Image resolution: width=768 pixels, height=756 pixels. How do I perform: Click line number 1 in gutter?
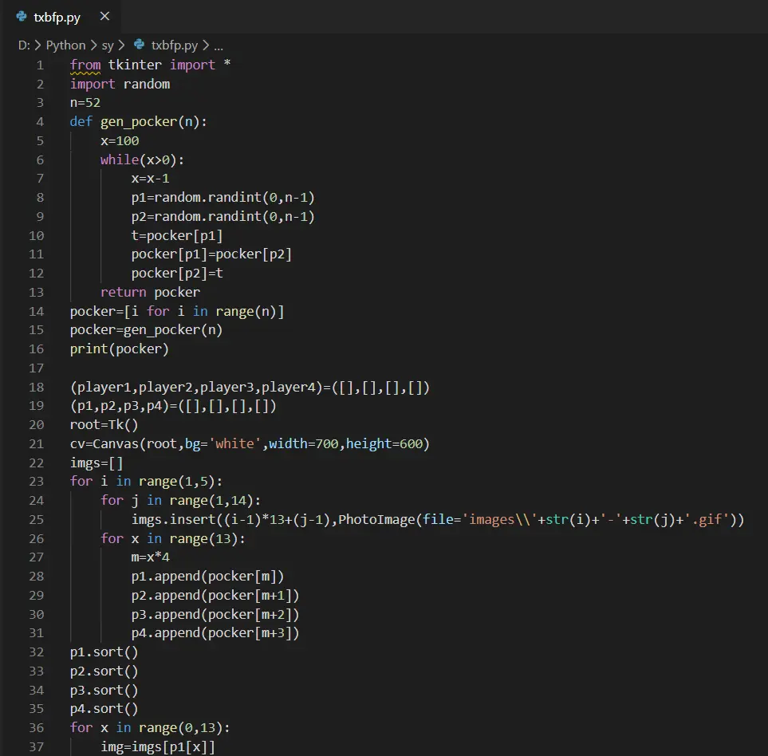pyautogui.click(x=40, y=65)
